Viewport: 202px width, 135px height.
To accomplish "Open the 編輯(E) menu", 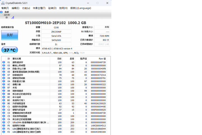I will click(15, 8).
